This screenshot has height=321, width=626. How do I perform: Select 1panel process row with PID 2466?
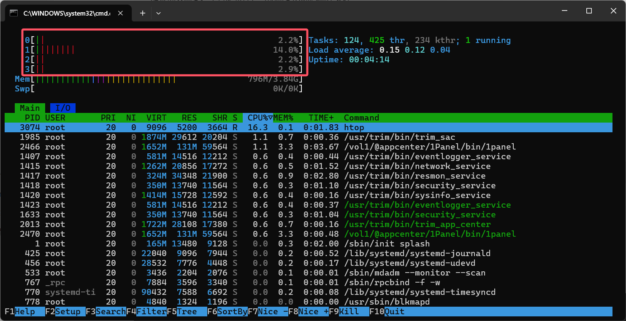click(309, 147)
